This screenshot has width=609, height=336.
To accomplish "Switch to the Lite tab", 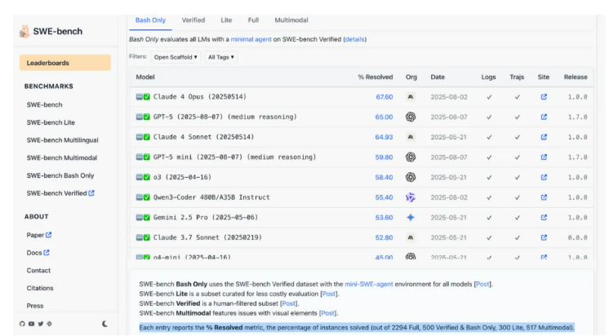I will point(226,20).
